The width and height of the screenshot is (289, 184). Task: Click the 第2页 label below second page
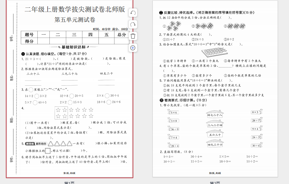click(215, 182)
